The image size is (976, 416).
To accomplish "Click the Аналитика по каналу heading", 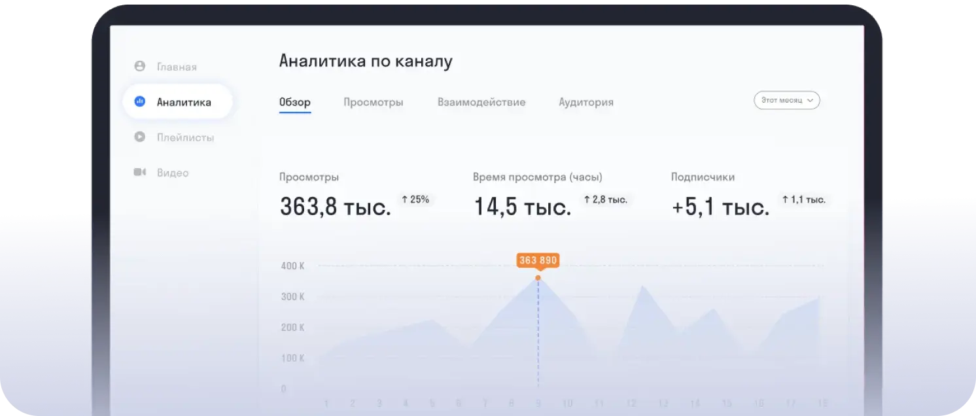I will pos(366,61).
